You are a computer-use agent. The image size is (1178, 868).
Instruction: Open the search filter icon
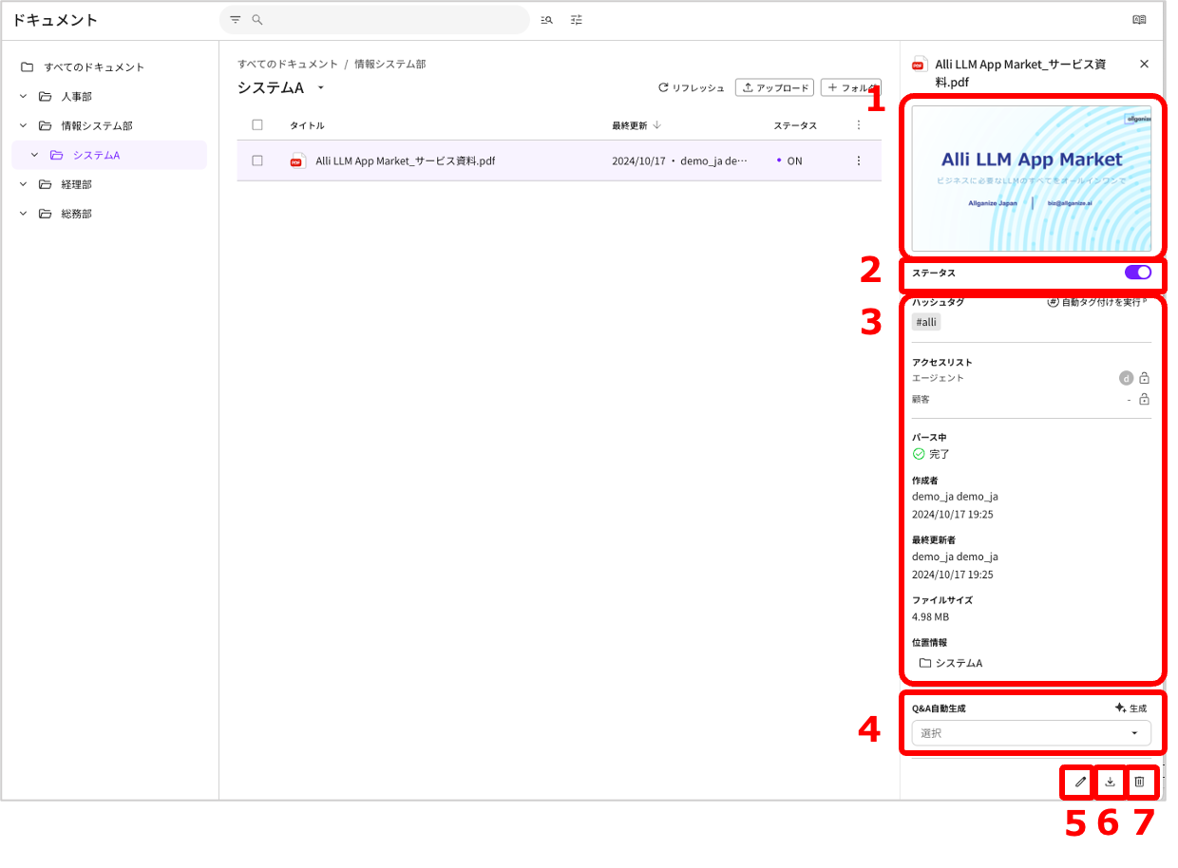(x=236, y=20)
